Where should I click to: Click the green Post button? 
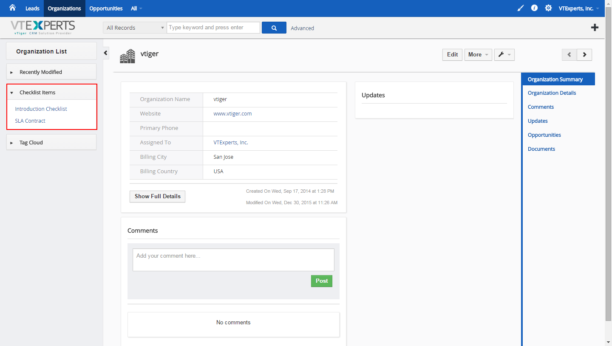click(322, 281)
